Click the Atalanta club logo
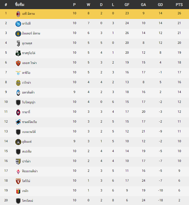 pyautogui.click(x=18, y=93)
